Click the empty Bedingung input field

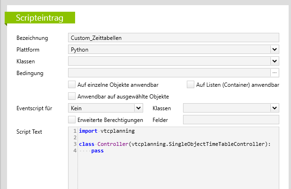tap(169, 73)
